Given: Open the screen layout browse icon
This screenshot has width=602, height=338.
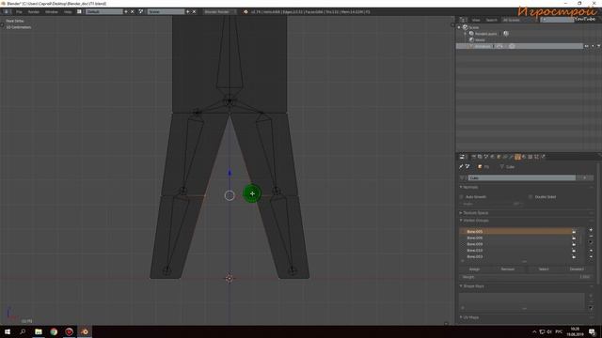Looking at the screenshot, I should (x=79, y=12).
